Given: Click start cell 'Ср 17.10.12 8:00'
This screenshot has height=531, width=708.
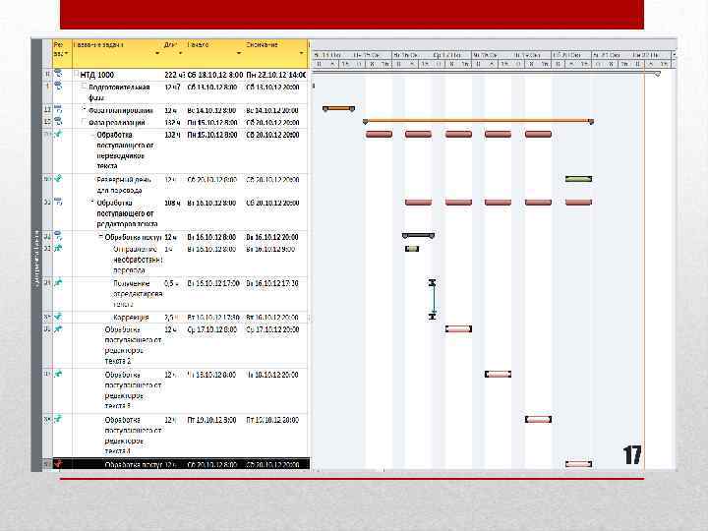Looking at the screenshot, I should [211, 329].
